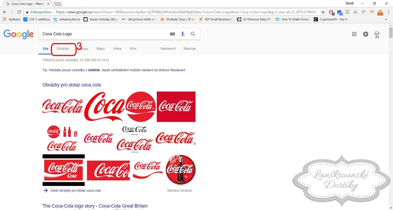Viewport: 393px width, 210px height.
Task: Open the Coca-Cola logo story result link
Action: point(95,206)
